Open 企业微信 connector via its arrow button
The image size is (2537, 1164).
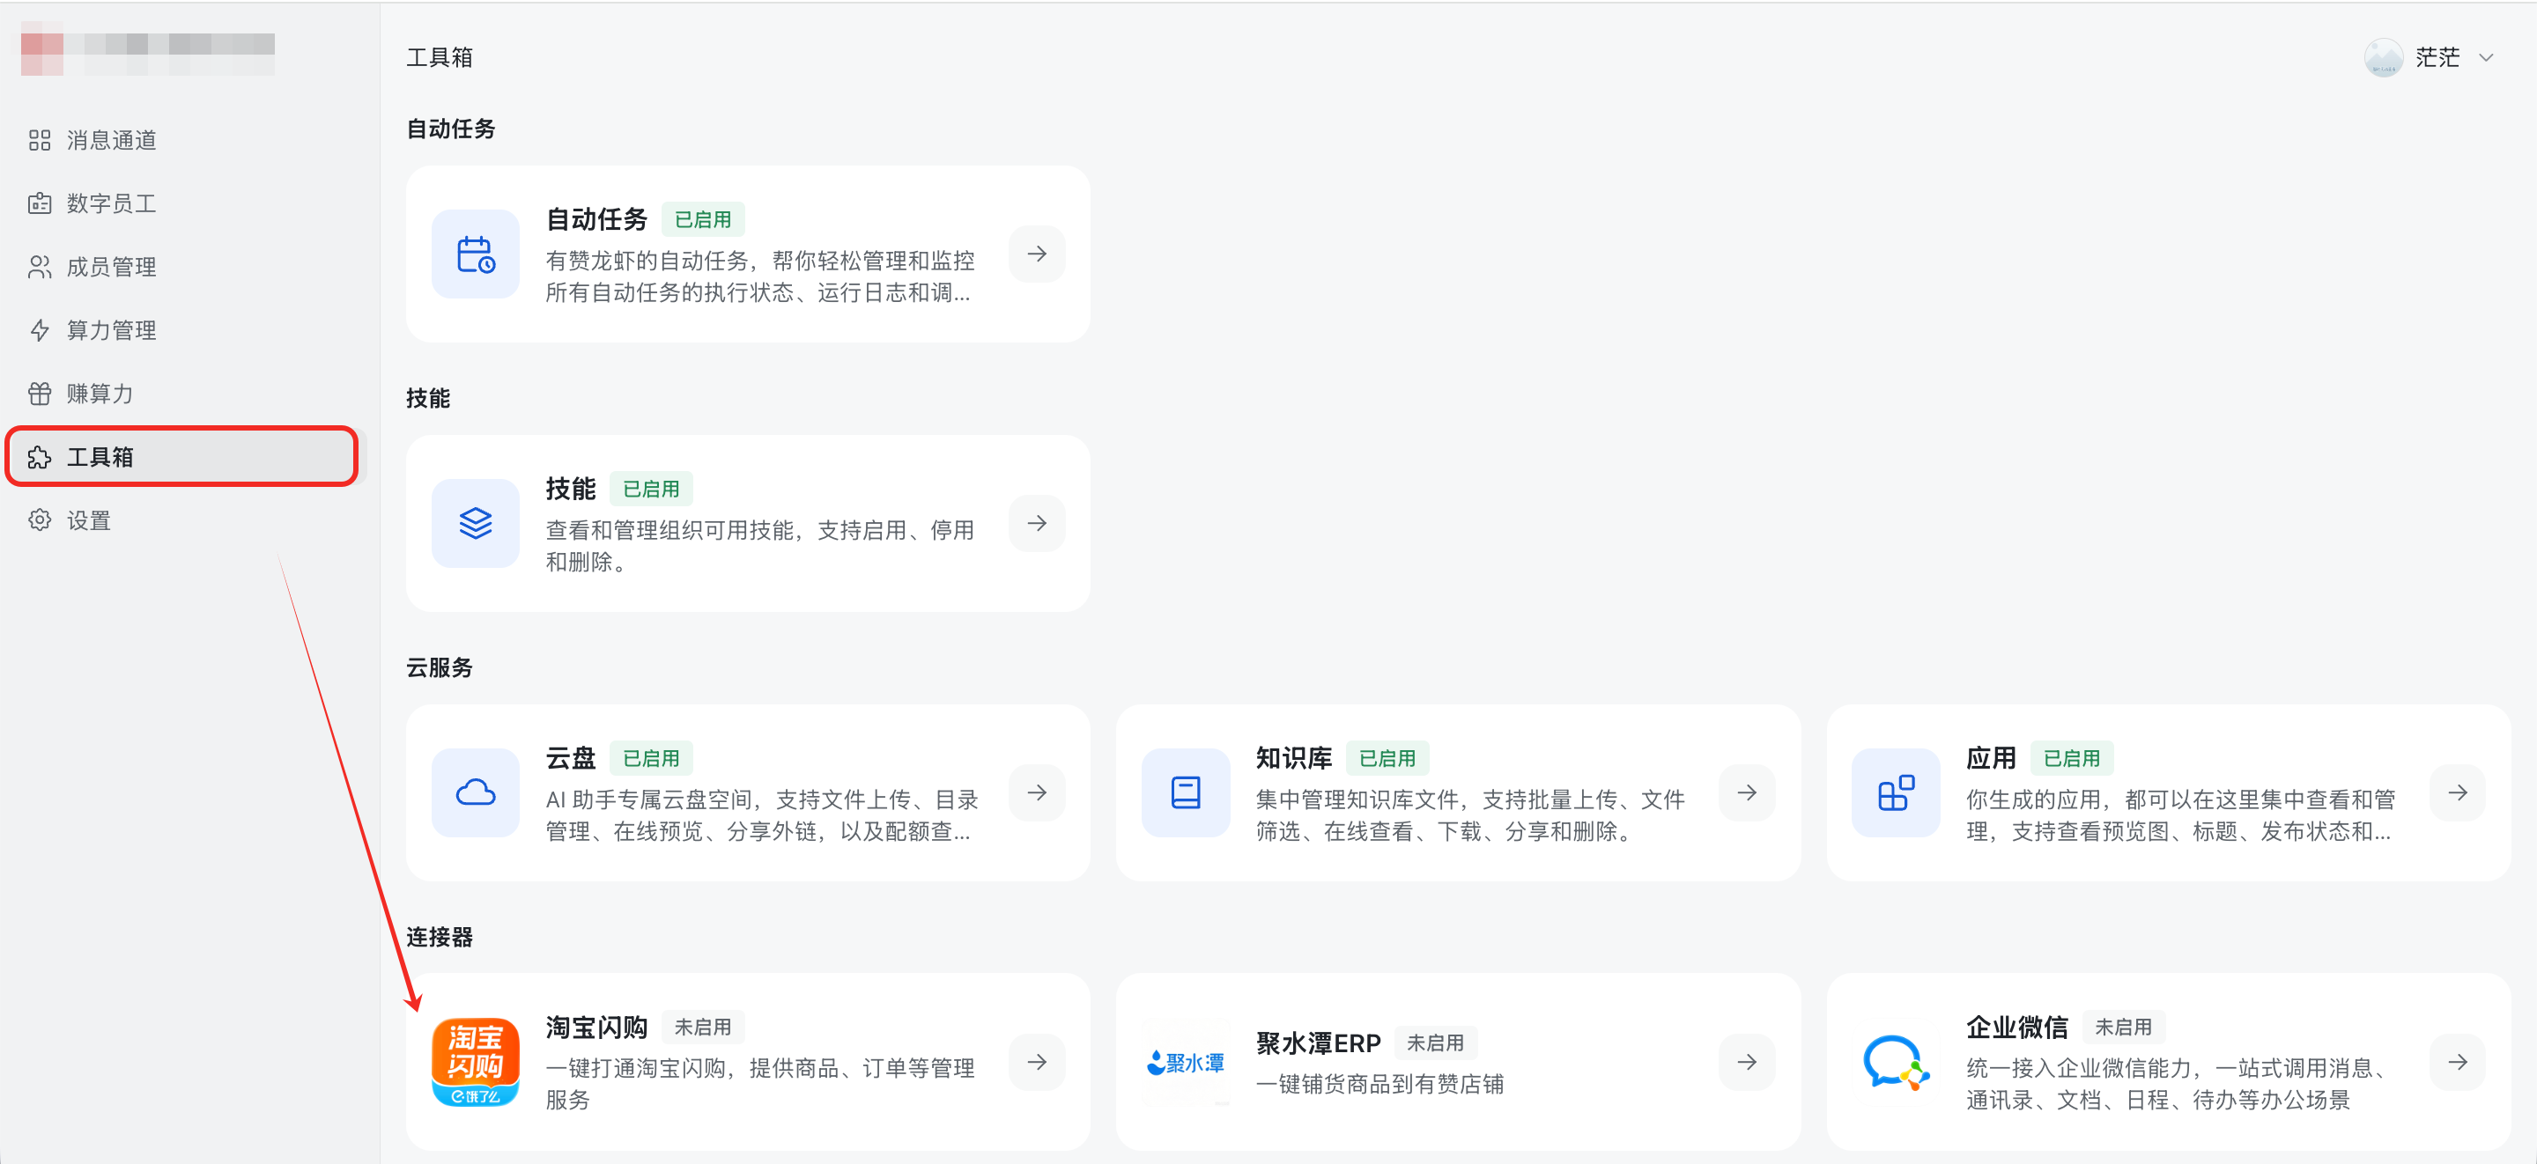click(2457, 1062)
